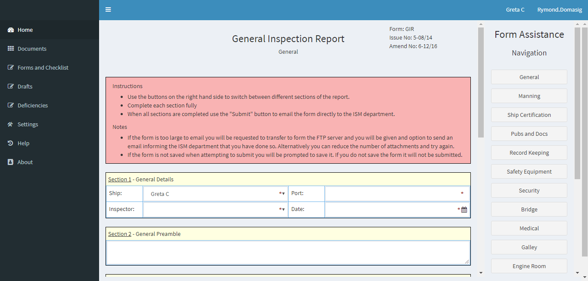Click the Ship Certification navigation button
Viewport: 588px width, 281px height.
tap(529, 115)
